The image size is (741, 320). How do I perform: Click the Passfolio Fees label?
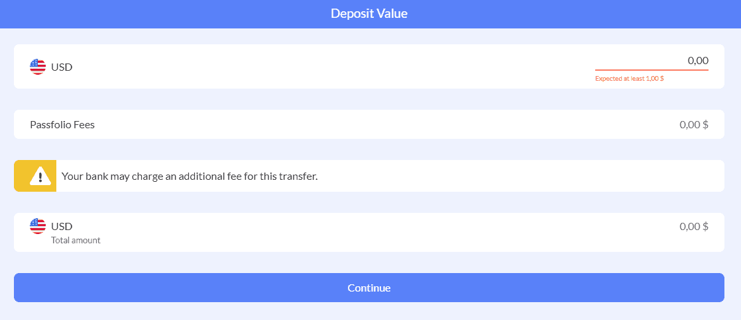tap(62, 125)
